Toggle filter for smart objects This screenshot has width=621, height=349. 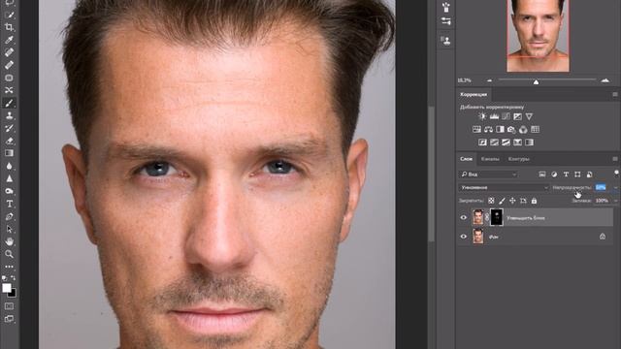(x=589, y=174)
